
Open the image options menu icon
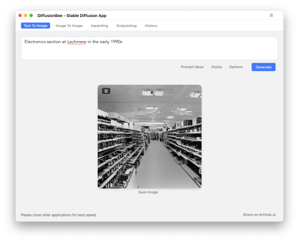click(x=106, y=91)
